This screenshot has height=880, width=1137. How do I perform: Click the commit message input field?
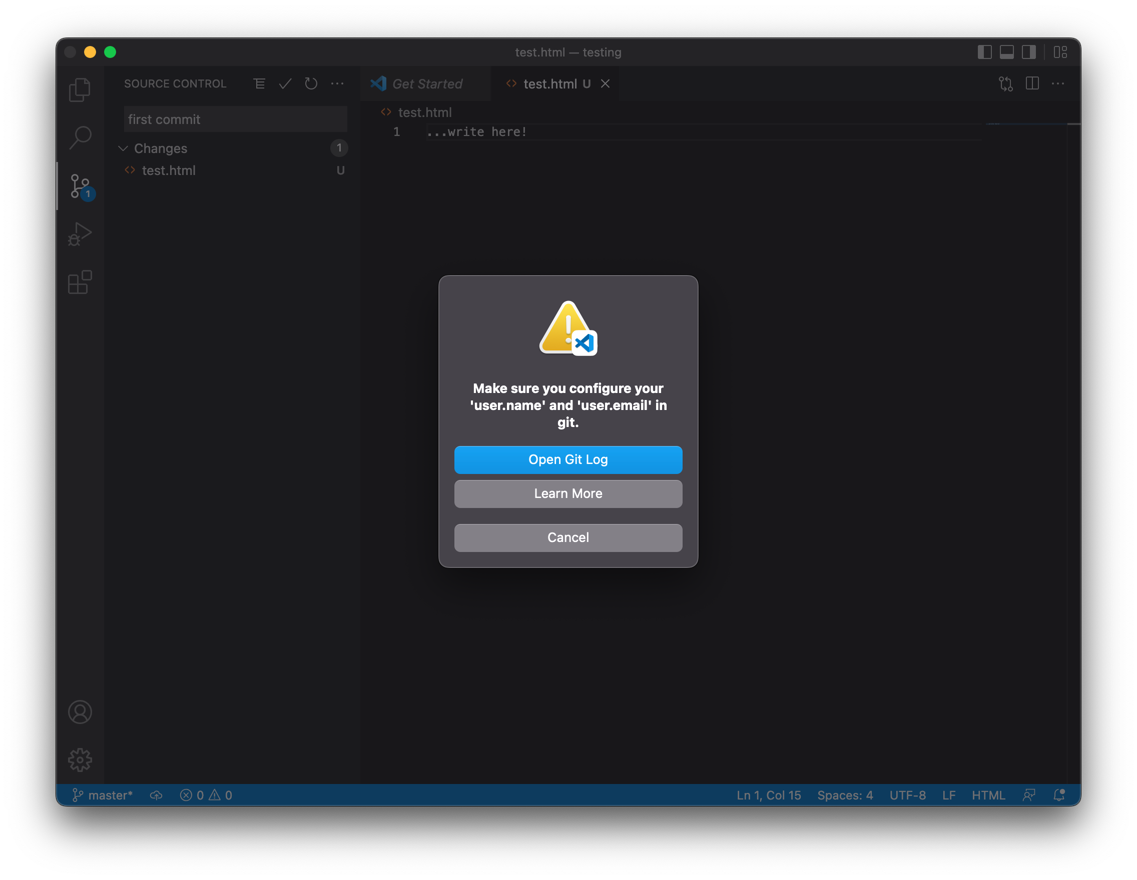pos(235,119)
